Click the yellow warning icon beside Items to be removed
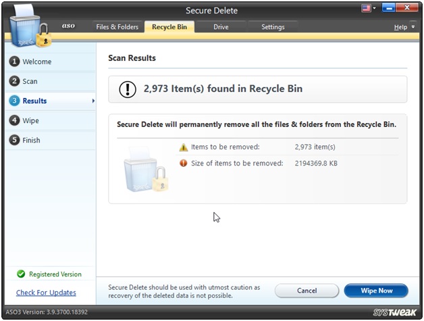Screen dimensions: 424x321 pos(183,147)
